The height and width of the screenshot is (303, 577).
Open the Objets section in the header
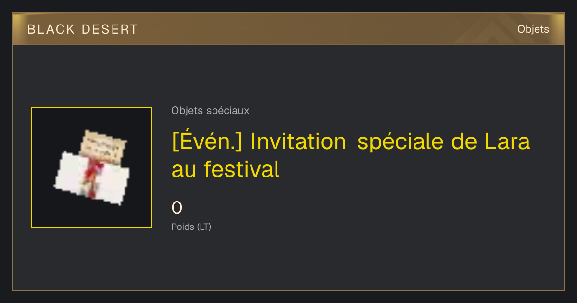point(533,29)
